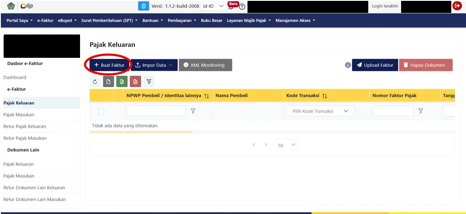Change rows per page from 50
The image size is (466, 214).
tap(287, 145)
